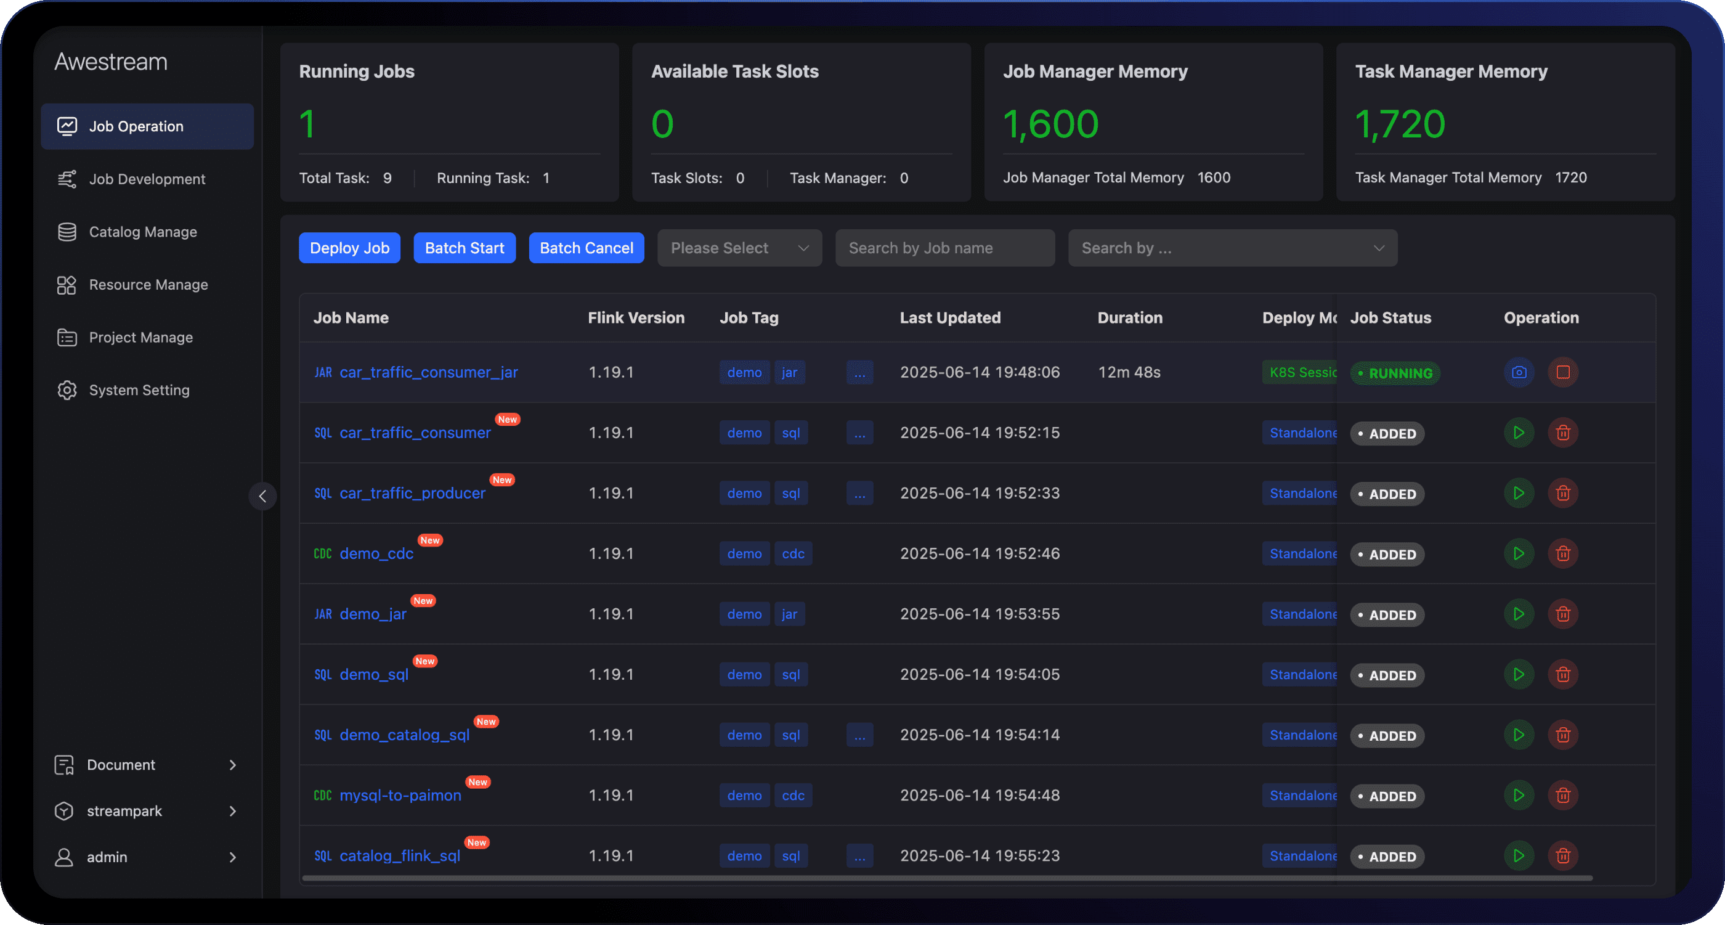Open Catalog Manage in sidebar
This screenshot has width=1725, height=925.
click(143, 232)
